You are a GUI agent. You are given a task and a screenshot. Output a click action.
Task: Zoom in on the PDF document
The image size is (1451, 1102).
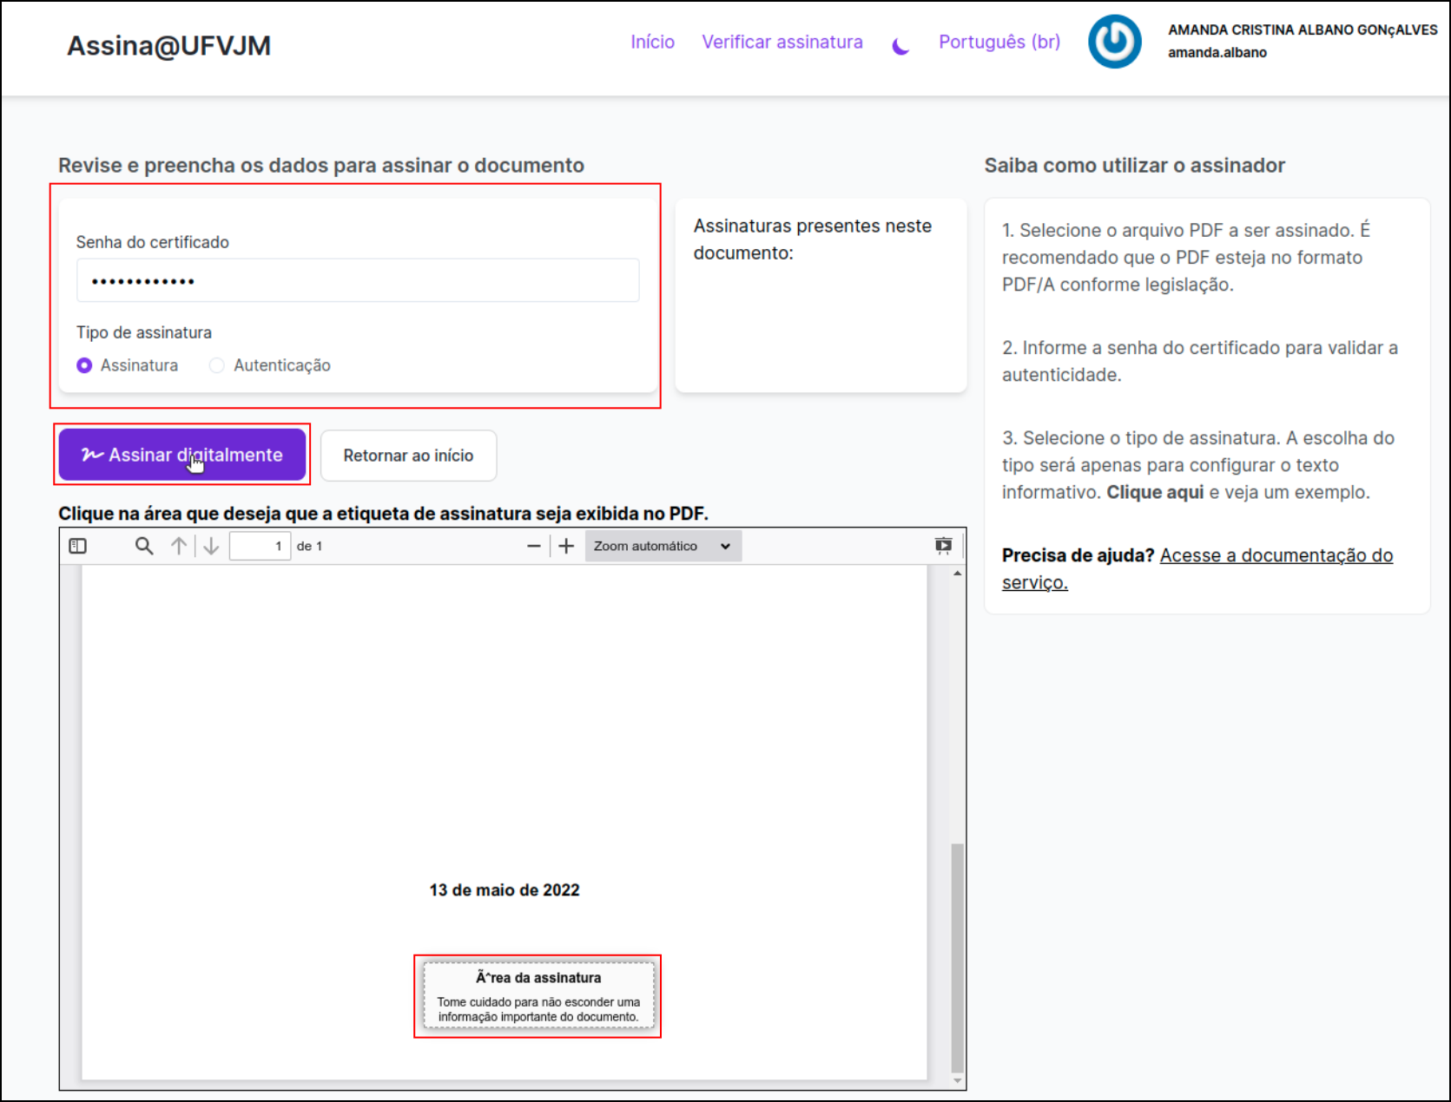pyautogui.click(x=566, y=546)
